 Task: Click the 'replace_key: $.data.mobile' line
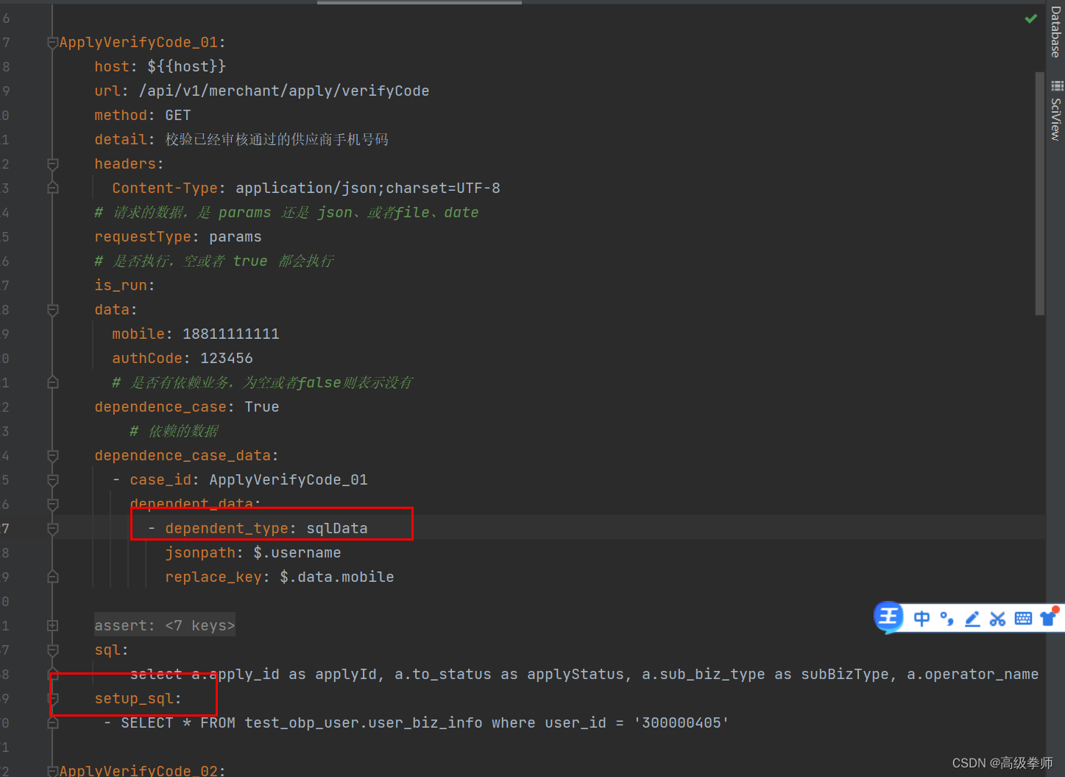click(x=279, y=577)
